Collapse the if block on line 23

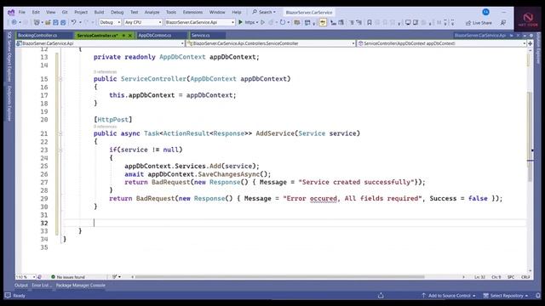coord(60,150)
